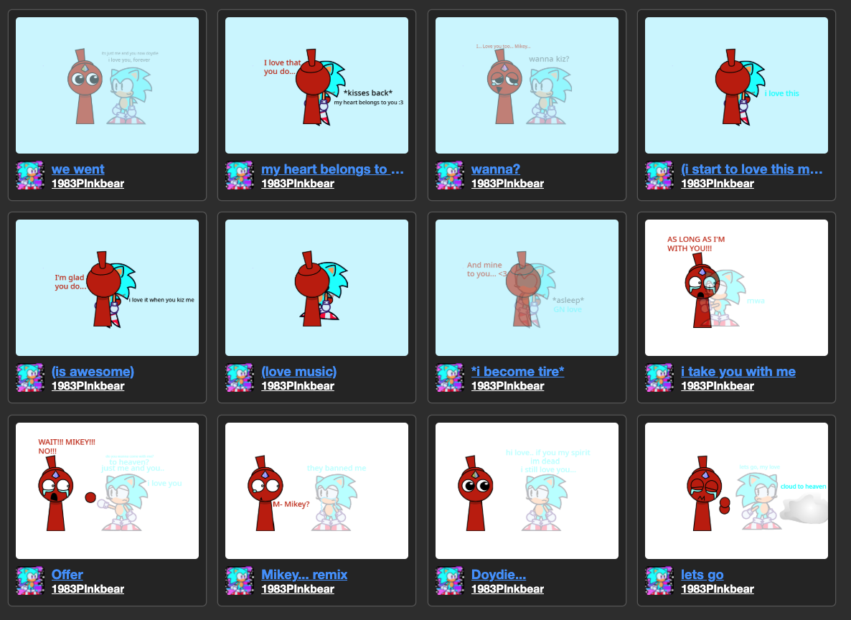This screenshot has height=620, width=851.
Task: Open 1983PInkbear profile under '(love music)'
Action: [x=297, y=386]
